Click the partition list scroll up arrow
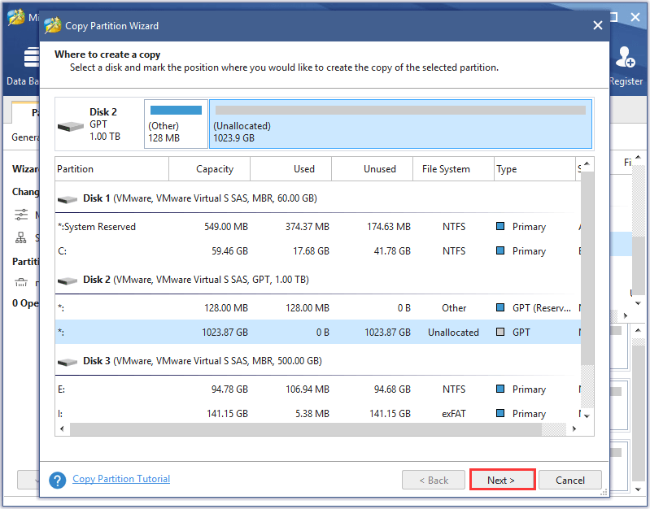Viewport: 650px width, 509px height. (x=587, y=164)
